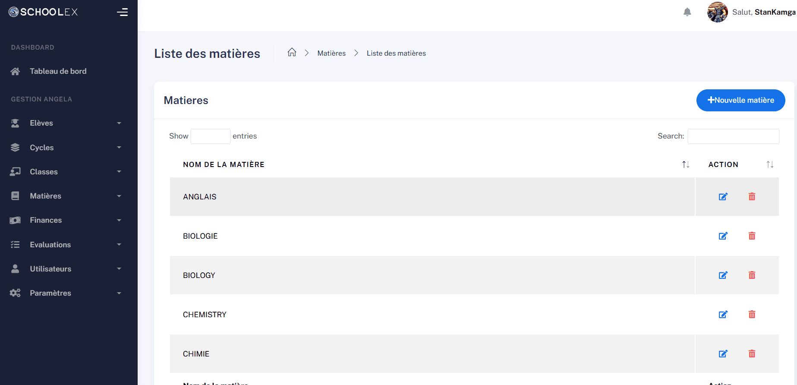Viewport: 797px width, 385px height.
Task: Edit the BIOLOGIE subject
Action: [723, 236]
